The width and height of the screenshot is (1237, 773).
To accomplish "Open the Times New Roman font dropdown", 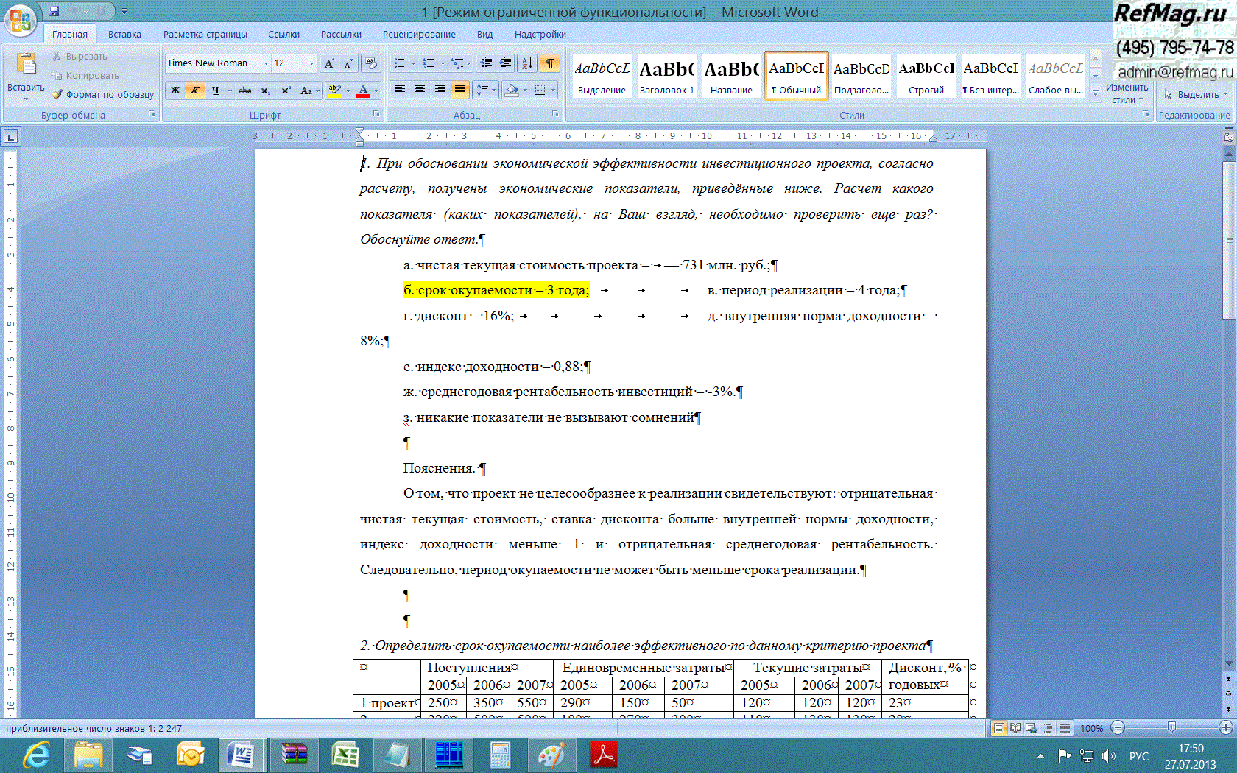I will [x=266, y=63].
